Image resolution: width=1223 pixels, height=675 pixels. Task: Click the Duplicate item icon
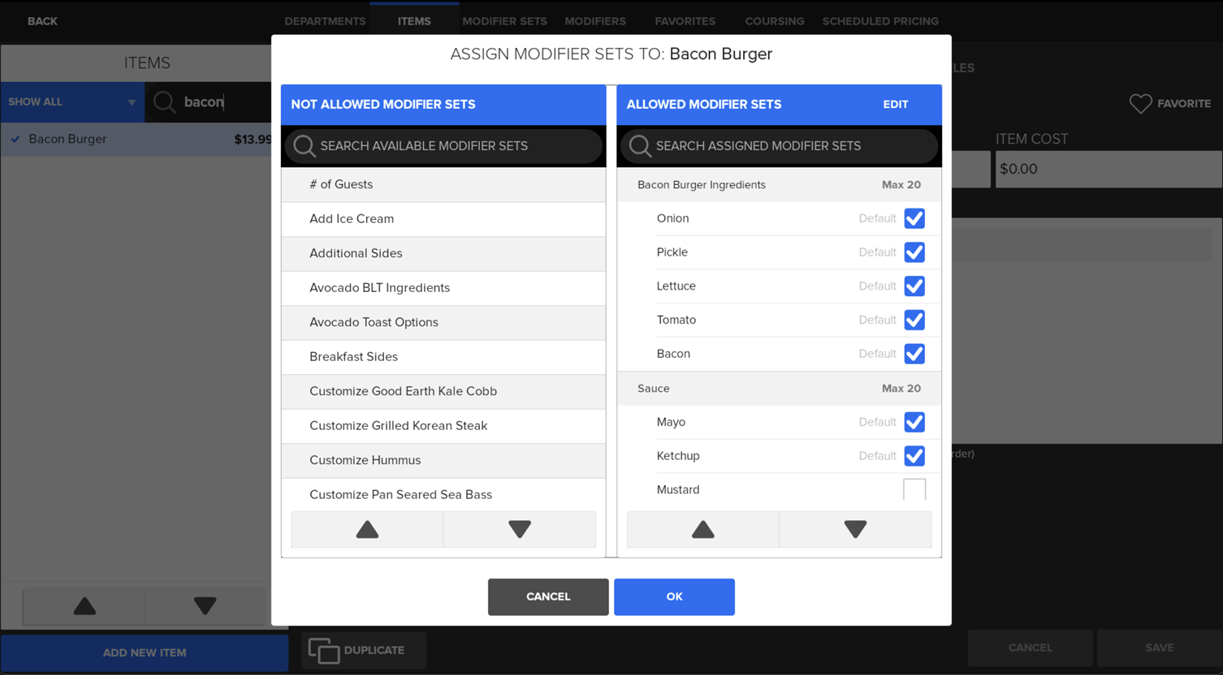coord(324,651)
